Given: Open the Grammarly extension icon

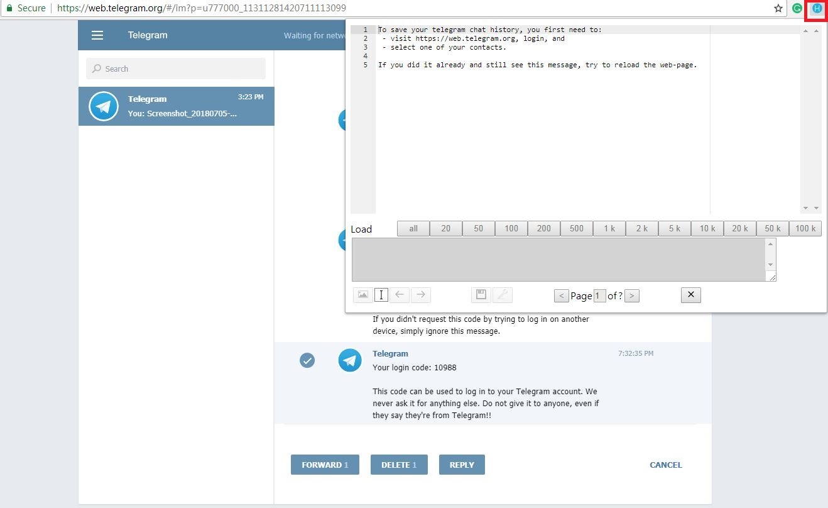Looking at the screenshot, I should click(798, 9).
